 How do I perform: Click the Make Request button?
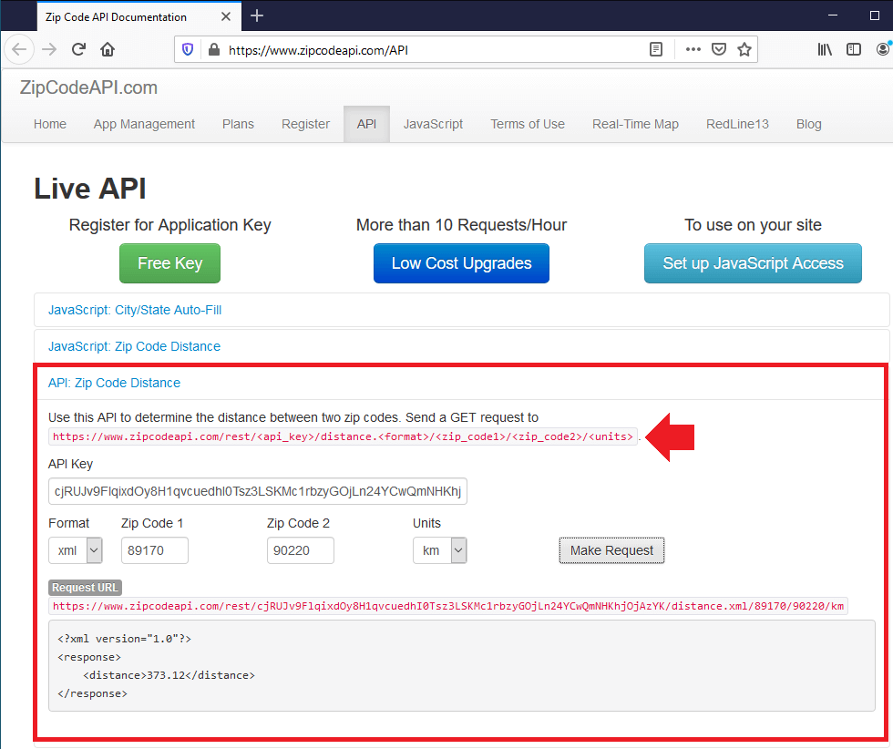611,550
